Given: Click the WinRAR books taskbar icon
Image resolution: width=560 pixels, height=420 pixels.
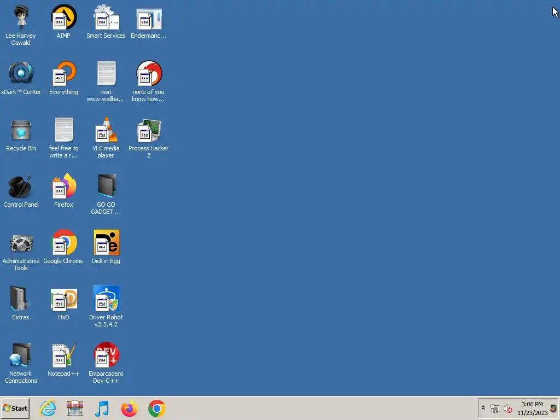Looking at the screenshot, I should (x=75, y=409).
